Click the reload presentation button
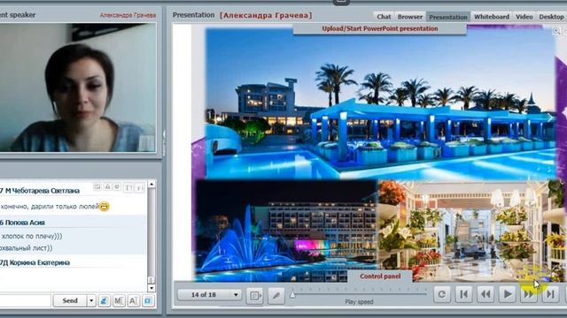This screenshot has height=318, width=567. (442, 294)
